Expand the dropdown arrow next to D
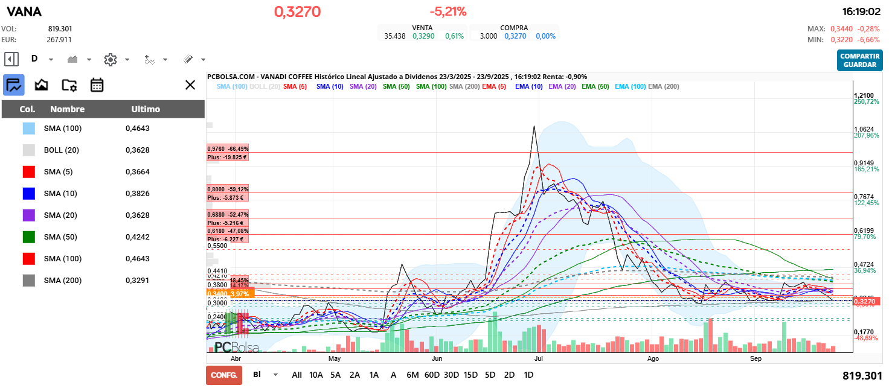The width and height of the screenshot is (892, 388). (51, 60)
